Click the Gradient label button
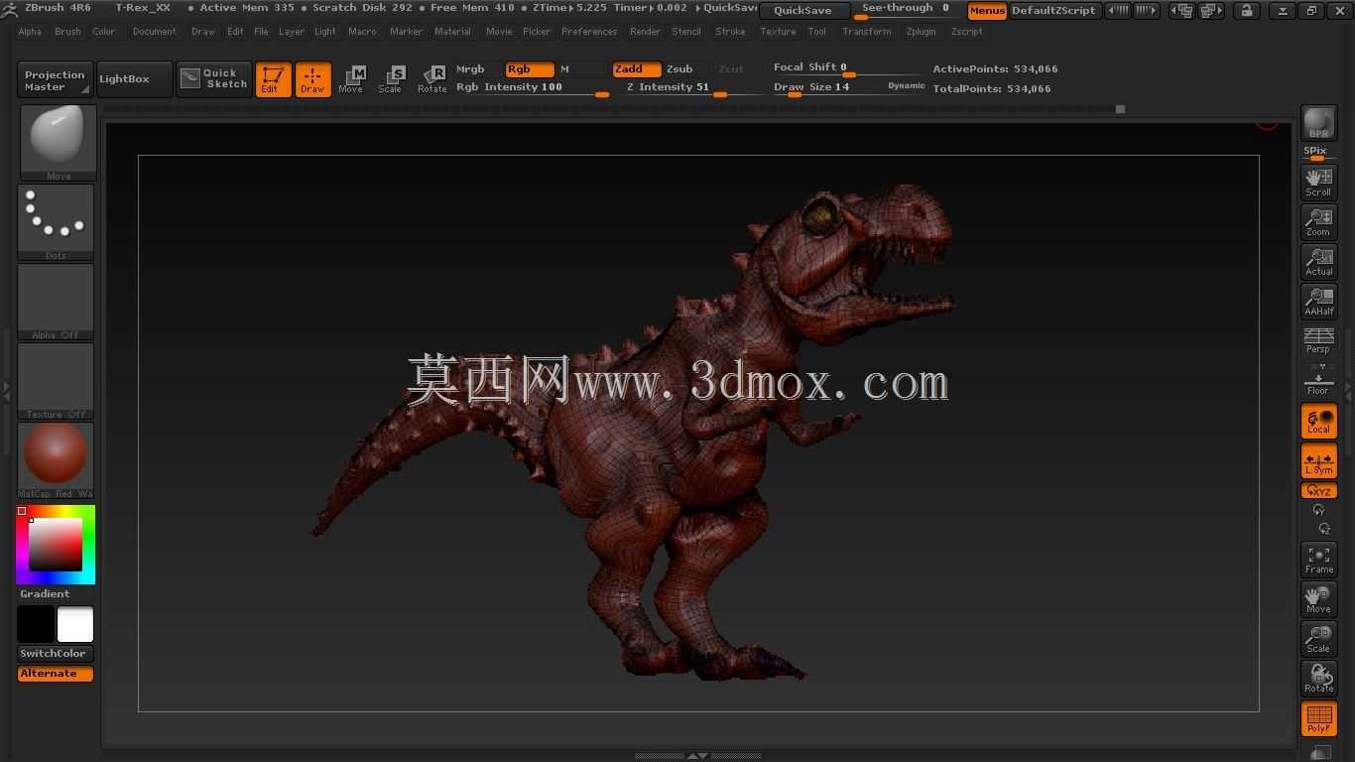 click(x=45, y=593)
